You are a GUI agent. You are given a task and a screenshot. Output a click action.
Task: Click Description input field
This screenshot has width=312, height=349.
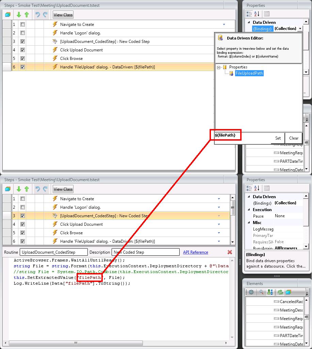coord(145,252)
